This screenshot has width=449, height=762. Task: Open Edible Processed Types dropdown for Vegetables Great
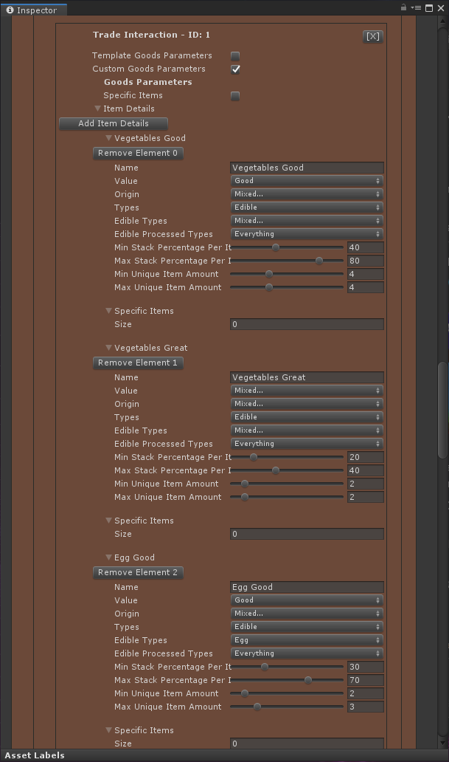(307, 444)
